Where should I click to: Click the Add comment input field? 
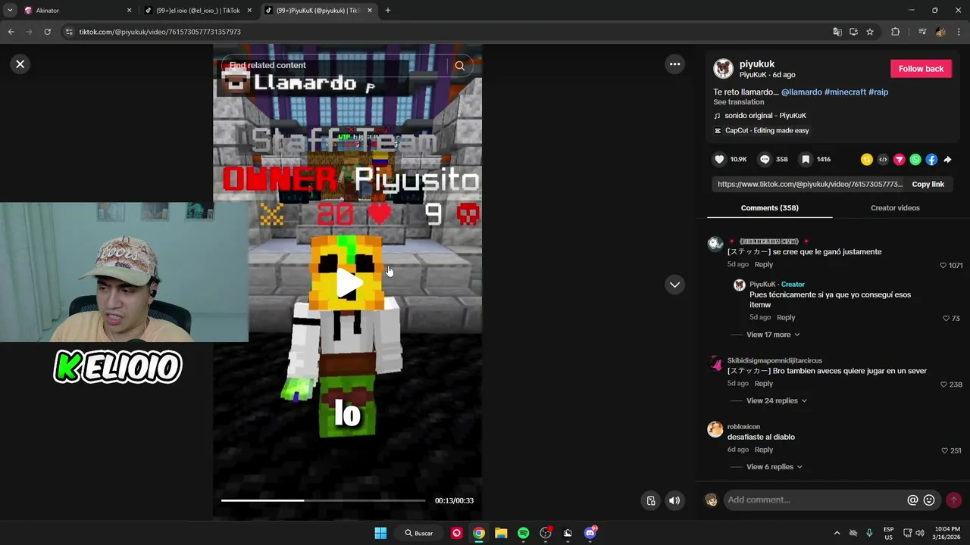[x=815, y=500]
